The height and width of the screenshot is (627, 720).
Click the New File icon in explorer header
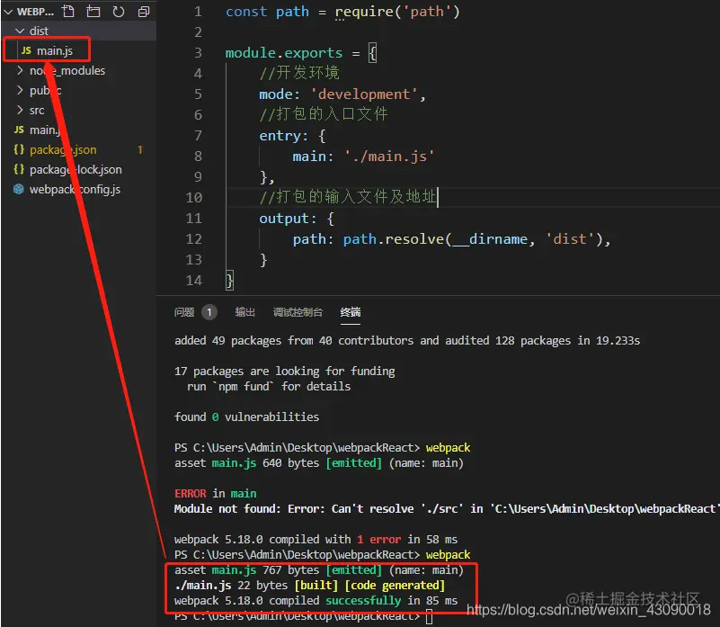[68, 11]
